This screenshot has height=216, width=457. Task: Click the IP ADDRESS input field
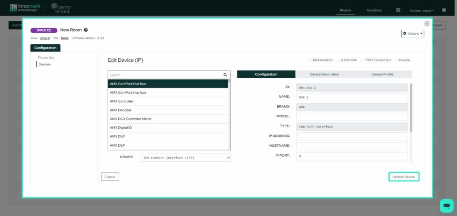[352, 136]
